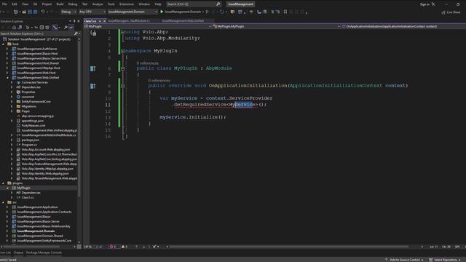Open the Project menu
This screenshot has width=466, height=262.
click(x=47, y=4)
